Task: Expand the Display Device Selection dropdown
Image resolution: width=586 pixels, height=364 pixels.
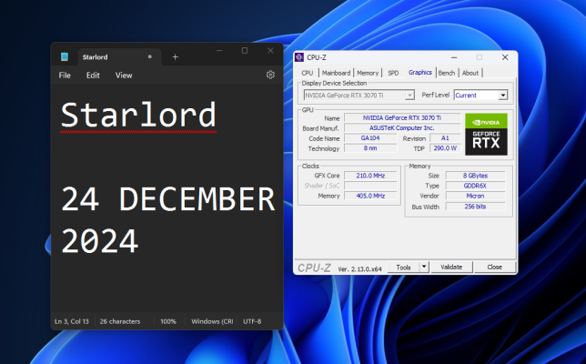Action: tap(409, 96)
